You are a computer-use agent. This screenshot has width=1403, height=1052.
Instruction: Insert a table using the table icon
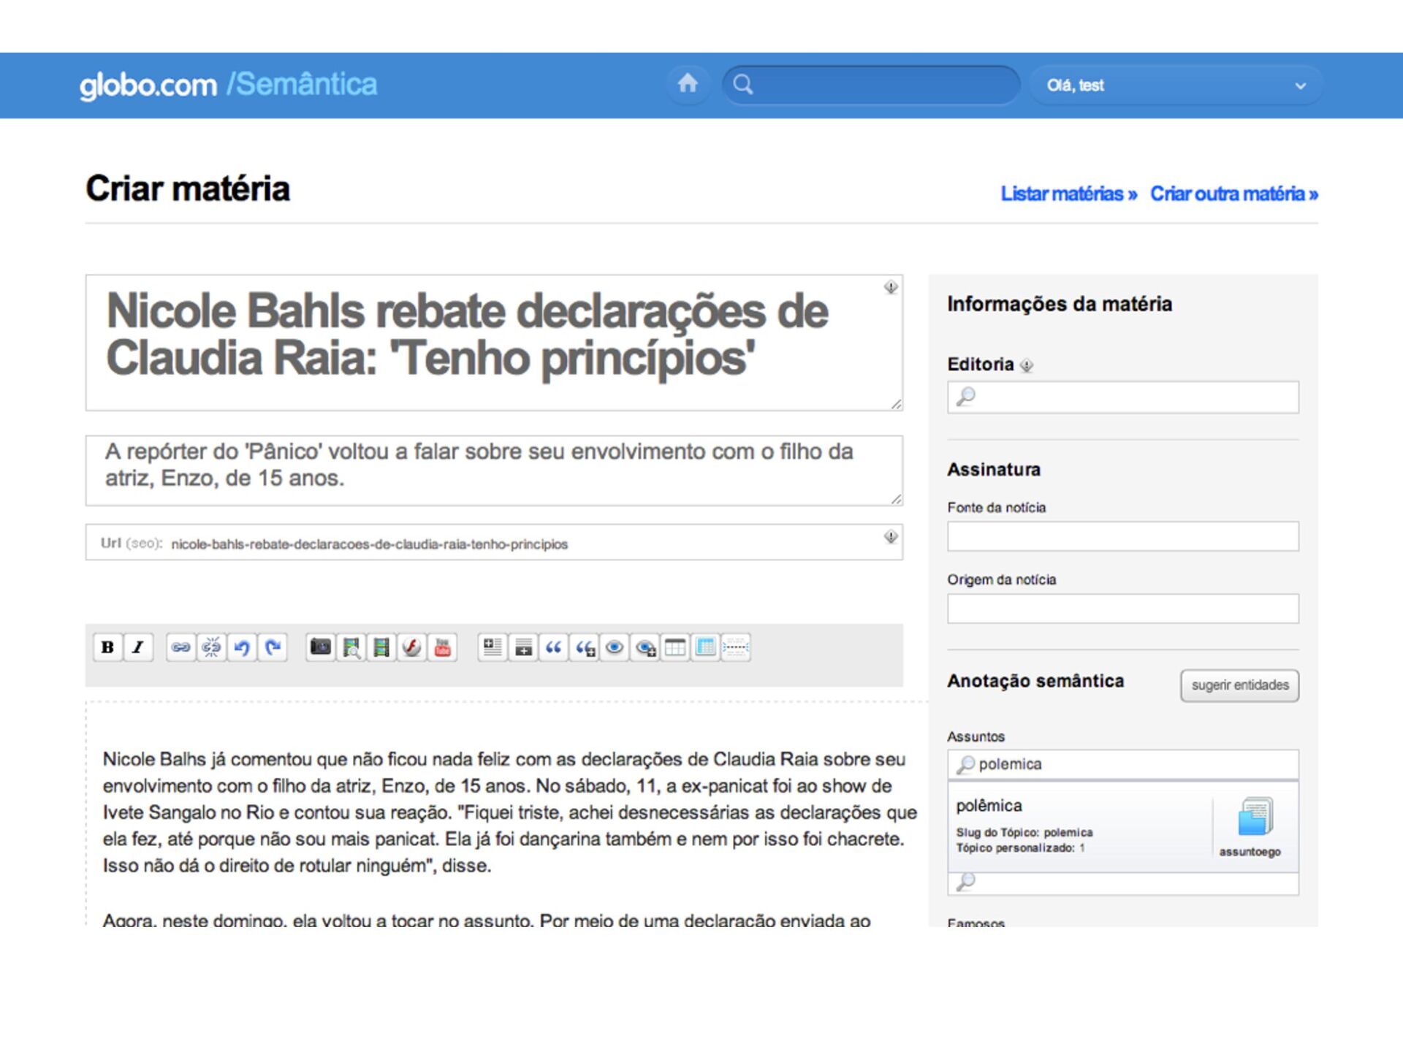(675, 647)
